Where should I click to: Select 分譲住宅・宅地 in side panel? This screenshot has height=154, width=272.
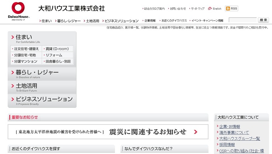click(26, 55)
